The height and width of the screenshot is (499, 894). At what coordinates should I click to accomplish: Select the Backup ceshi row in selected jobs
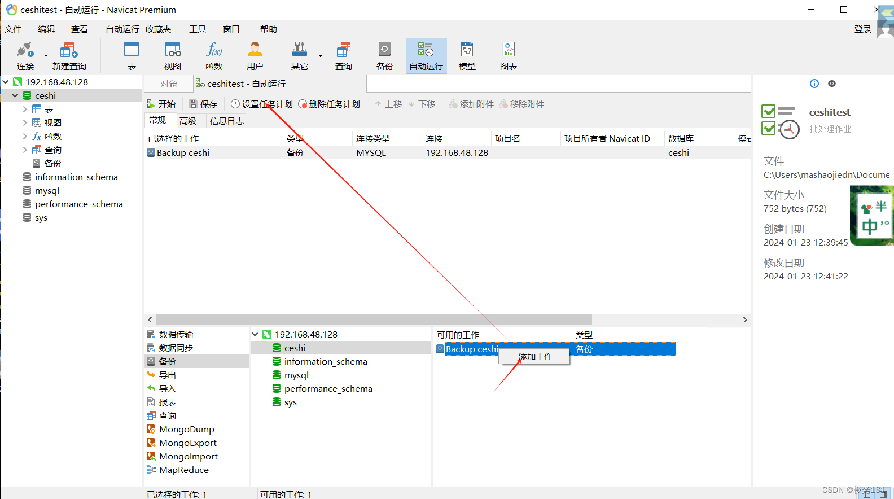click(x=448, y=152)
